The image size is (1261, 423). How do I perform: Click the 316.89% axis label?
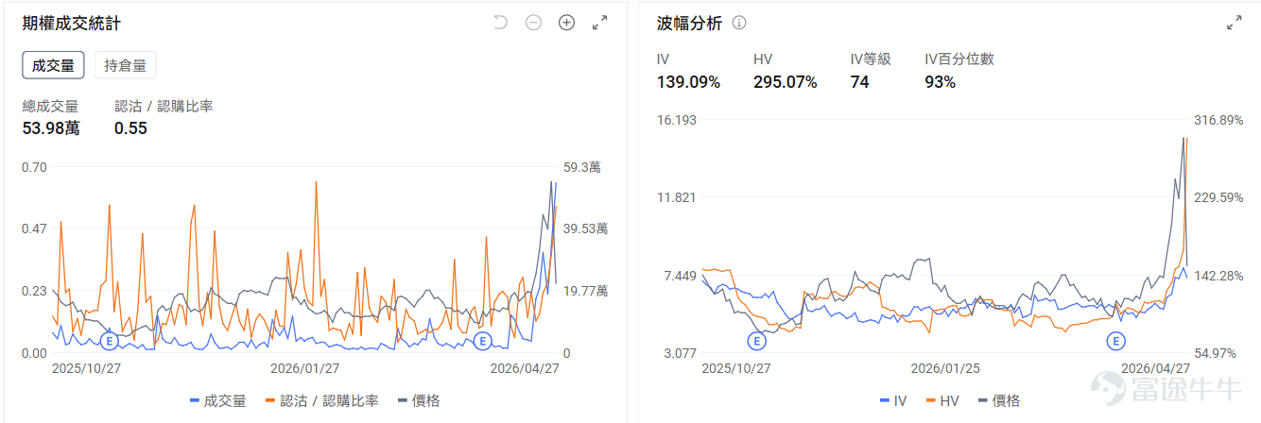coord(1219,120)
